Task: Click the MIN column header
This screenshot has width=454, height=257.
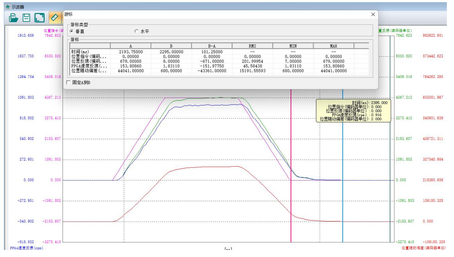Action: tap(293, 46)
